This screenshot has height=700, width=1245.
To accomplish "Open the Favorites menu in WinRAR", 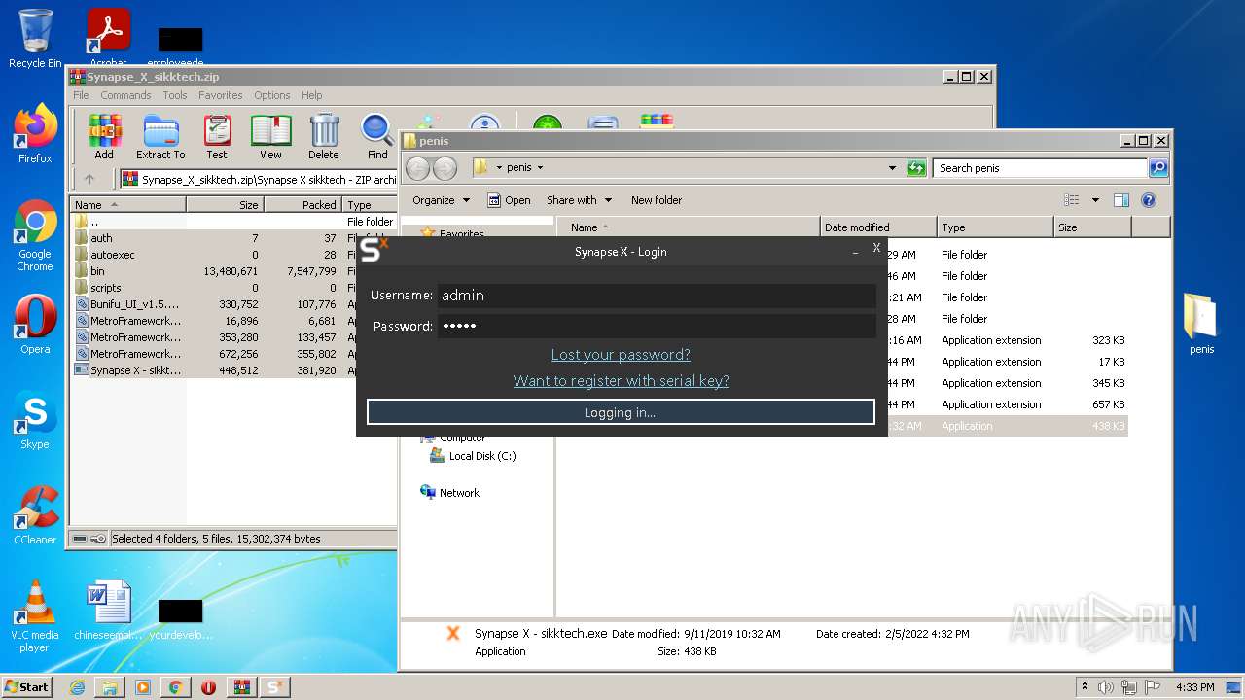I will 221,95.
